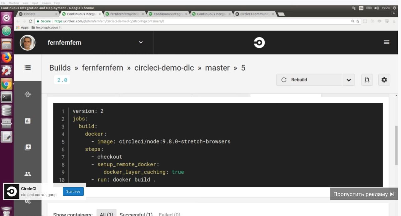The width and height of the screenshot is (401, 216).
Task: Skip the ad with Пропустить рекламу
Action: tap(364, 194)
